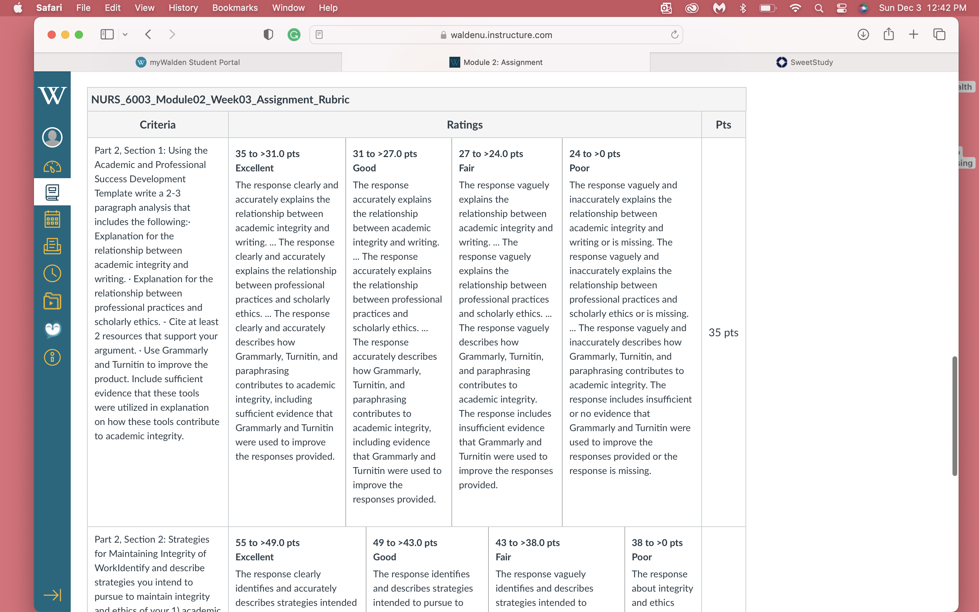Click the '35 pts' points cell
Viewport: 979px width, 612px height.
click(723, 332)
